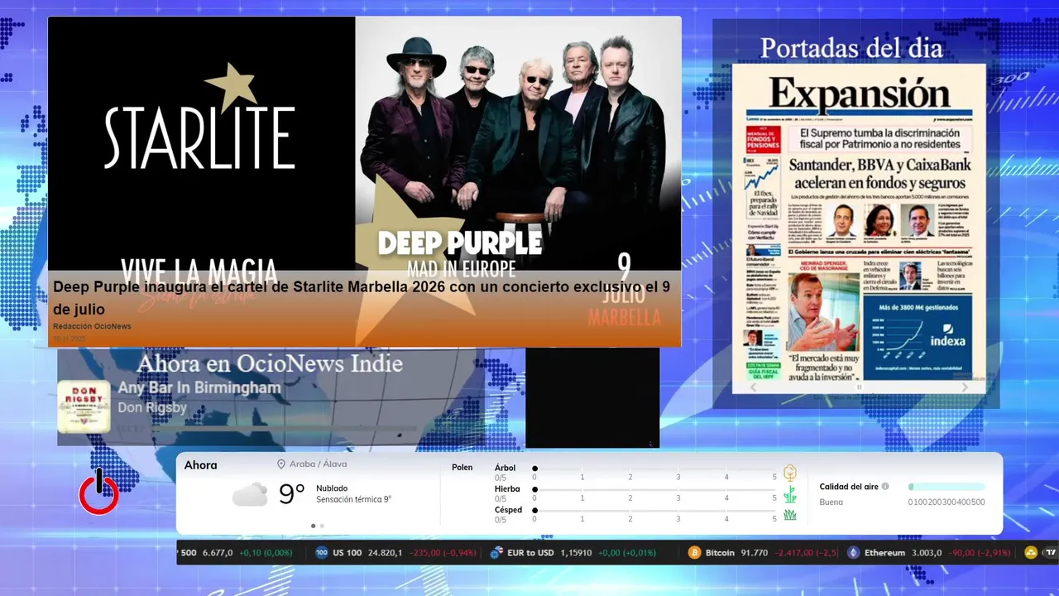Click the EUR to USD rate 1,15910
The height and width of the screenshot is (596, 1059).
click(577, 552)
